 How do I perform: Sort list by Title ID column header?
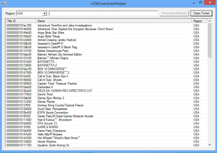pos(20,21)
